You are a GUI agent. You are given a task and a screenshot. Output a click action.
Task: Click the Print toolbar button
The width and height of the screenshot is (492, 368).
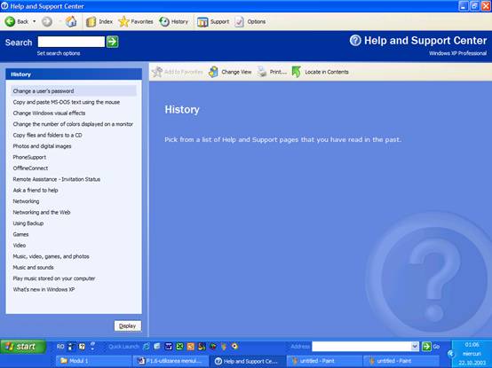pyautogui.click(x=272, y=72)
